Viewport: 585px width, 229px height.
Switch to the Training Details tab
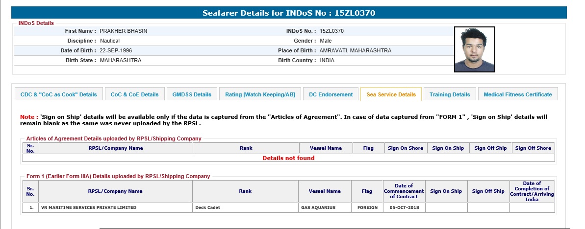(450, 94)
